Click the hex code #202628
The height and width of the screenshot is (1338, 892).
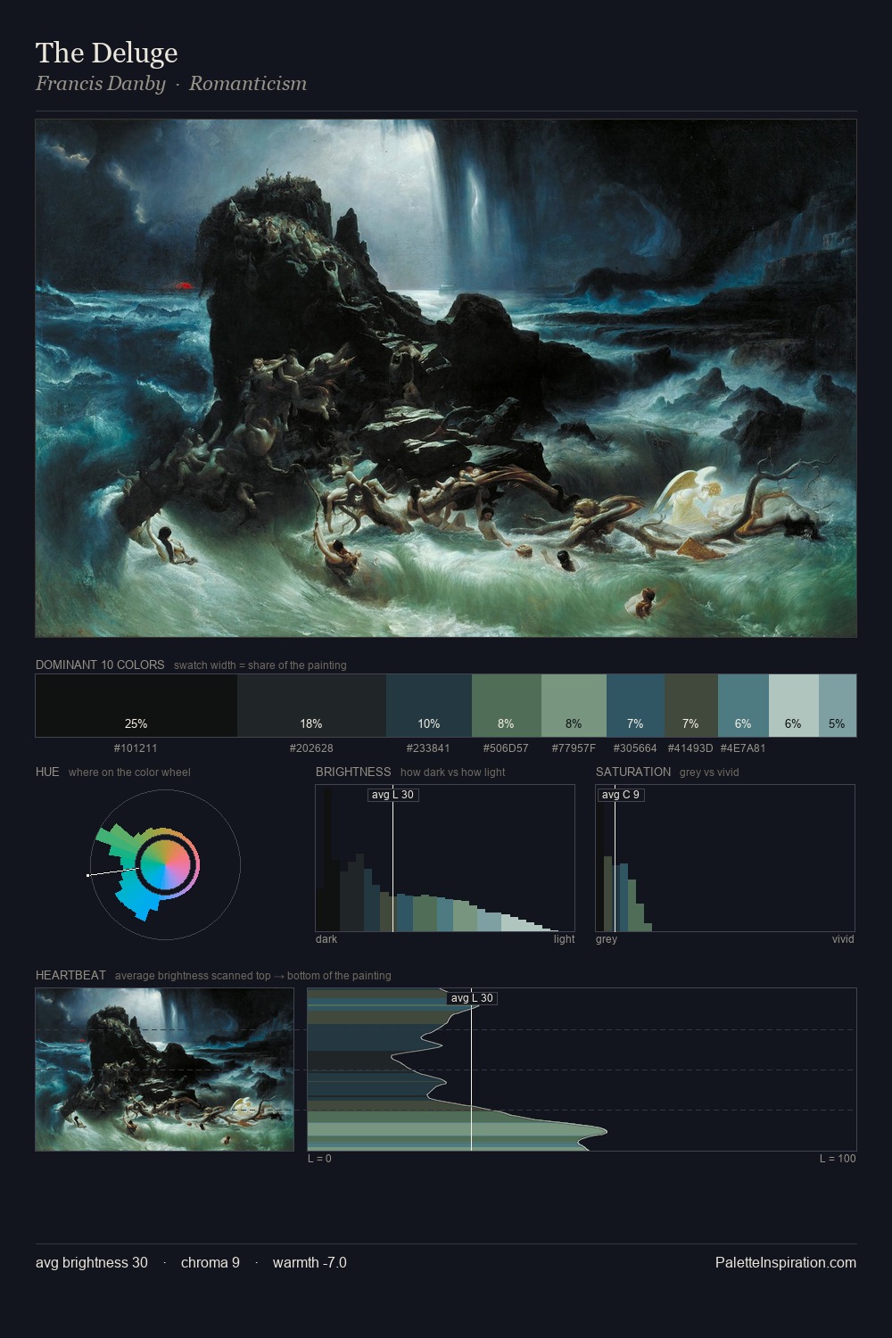click(311, 748)
